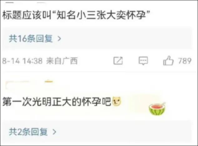Click the 来自广西 location label
This screenshot has height=146, width=198.
(x=62, y=61)
